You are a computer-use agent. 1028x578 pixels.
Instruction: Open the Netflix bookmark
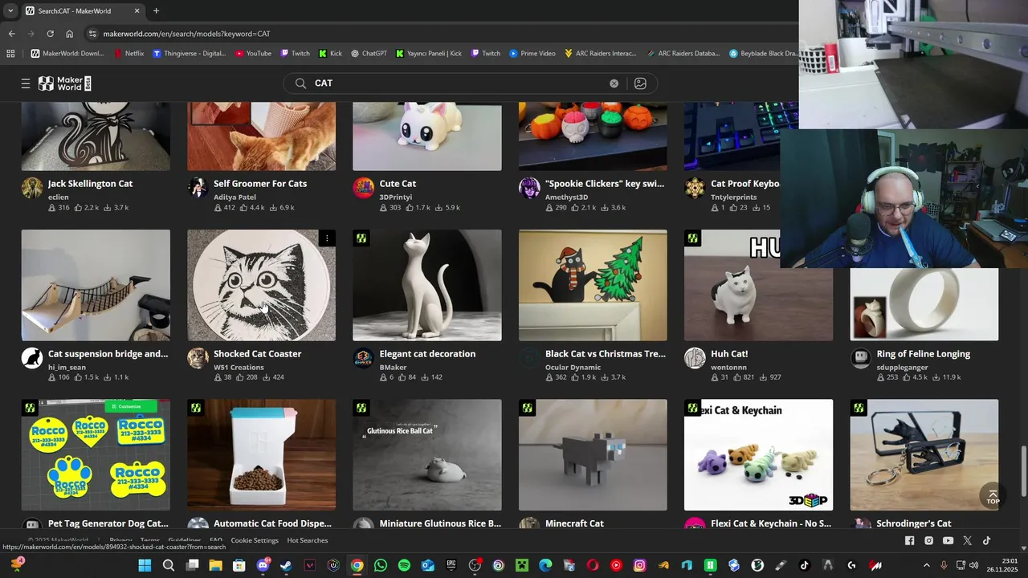(128, 54)
